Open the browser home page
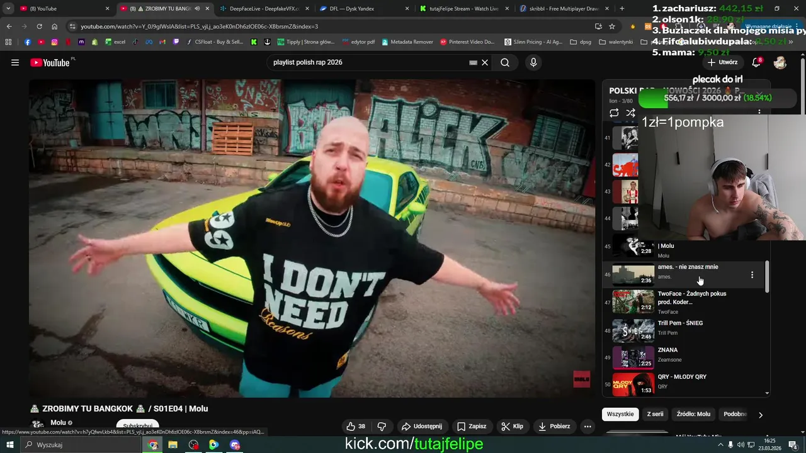This screenshot has width=806, height=453. pos(54,26)
